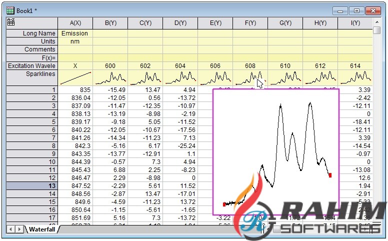Close the Book1 window
The image size is (388, 241).
[x=373, y=11]
